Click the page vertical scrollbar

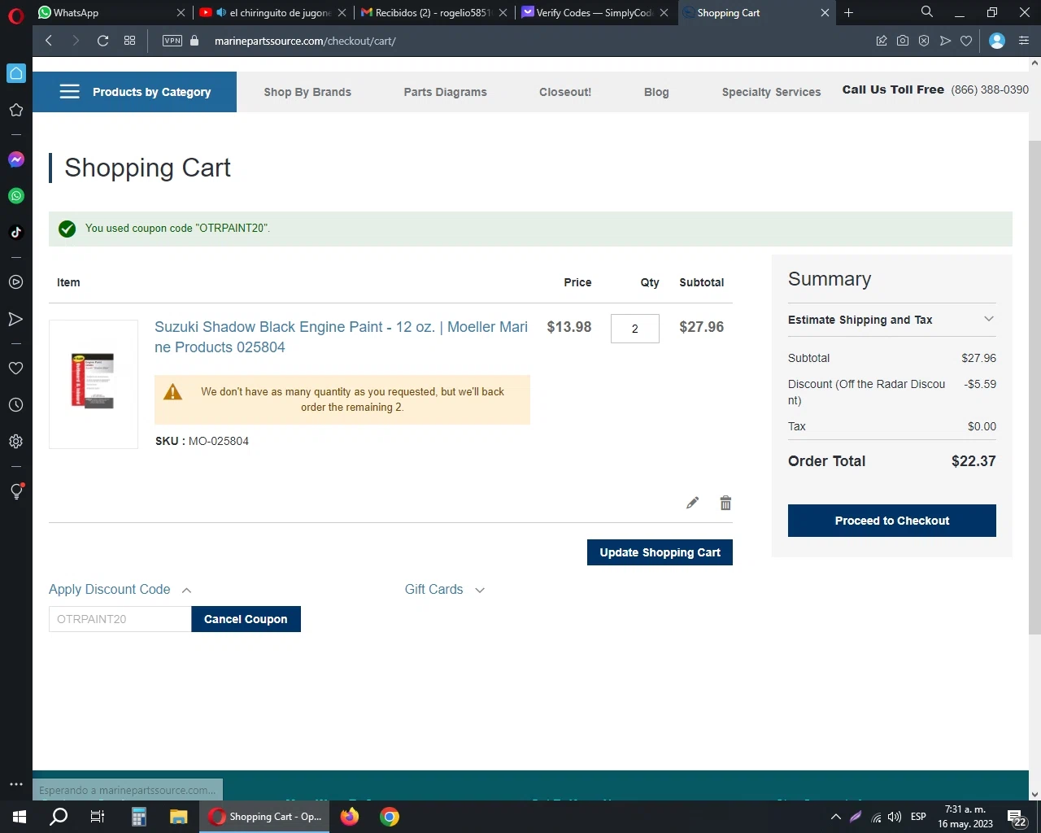(x=1034, y=386)
